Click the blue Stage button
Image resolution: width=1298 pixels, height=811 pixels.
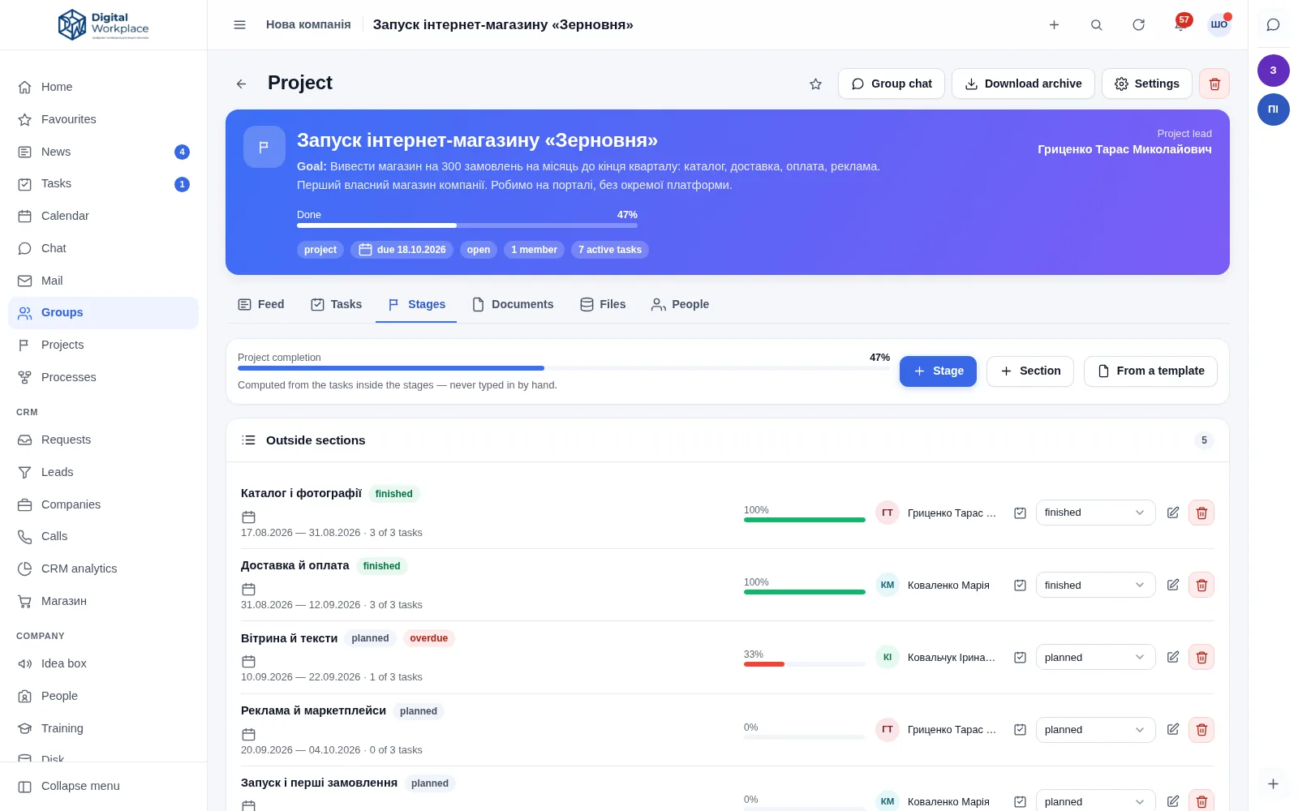938,371
